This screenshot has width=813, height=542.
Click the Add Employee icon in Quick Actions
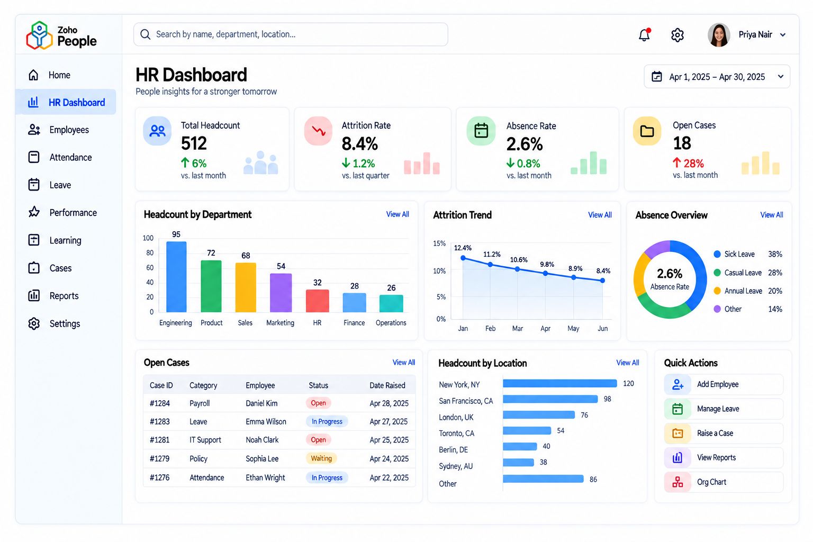[677, 384]
